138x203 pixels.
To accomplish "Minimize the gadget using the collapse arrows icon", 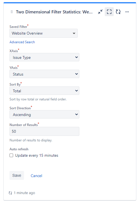I will [x=100, y=12].
